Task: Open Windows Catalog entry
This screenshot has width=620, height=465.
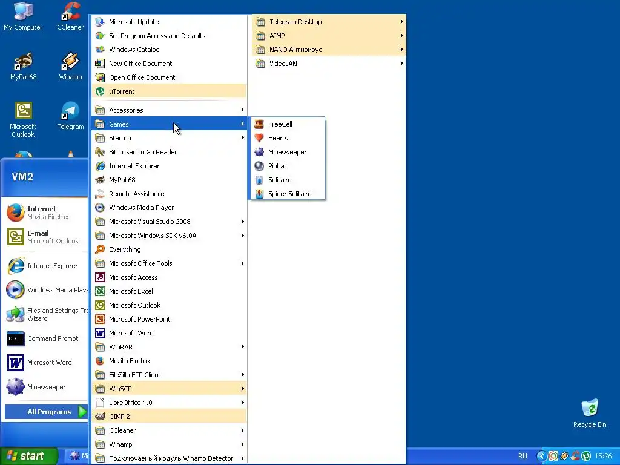Action: click(170, 50)
